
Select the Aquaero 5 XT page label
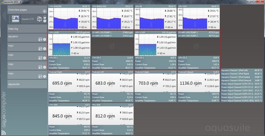(x=28, y=19)
